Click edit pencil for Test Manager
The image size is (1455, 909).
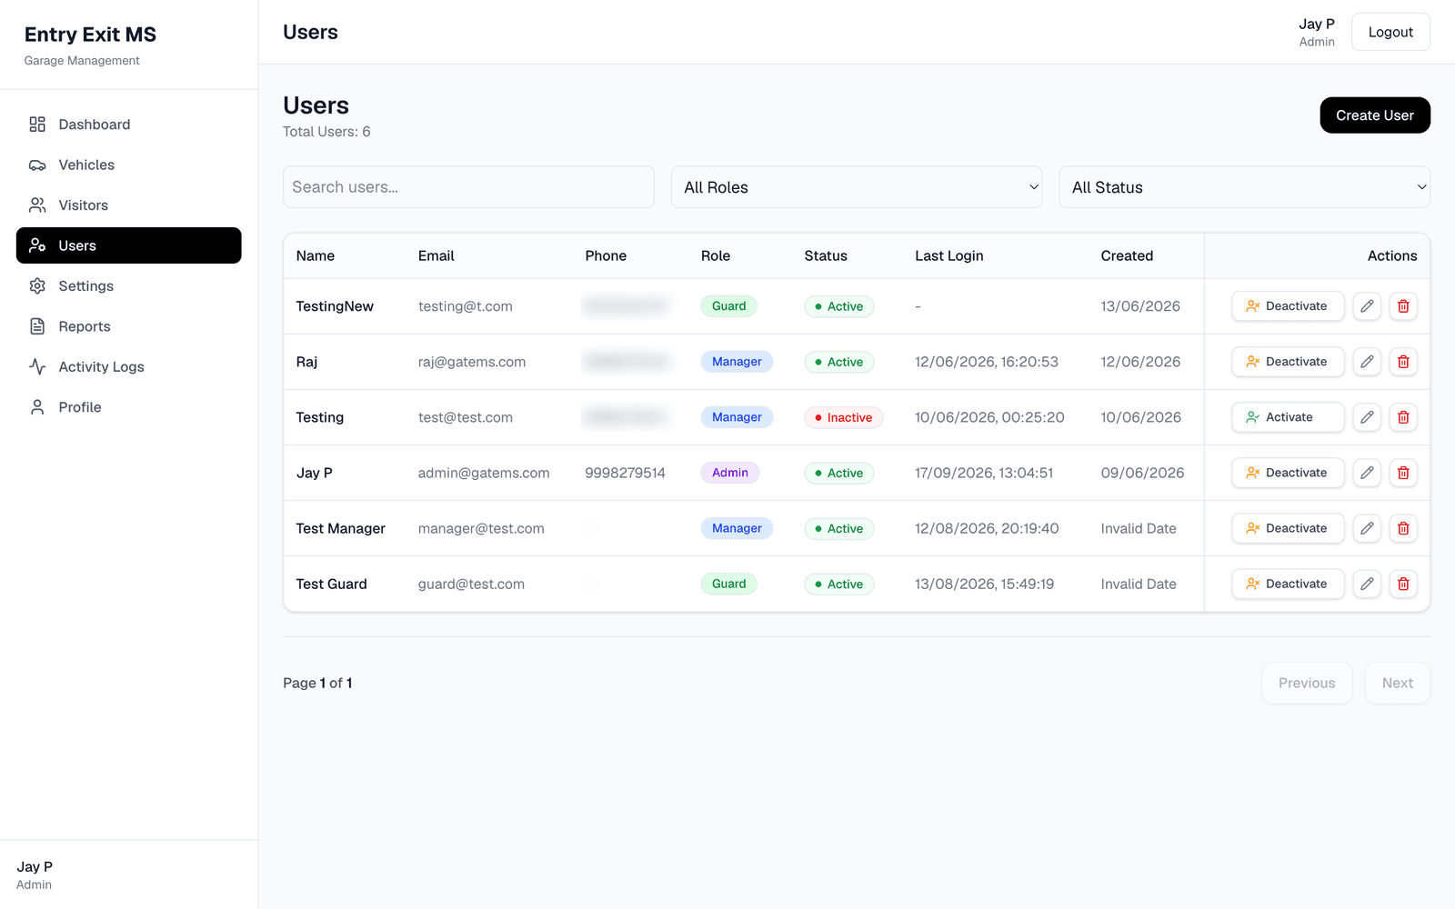pos(1367,528)
